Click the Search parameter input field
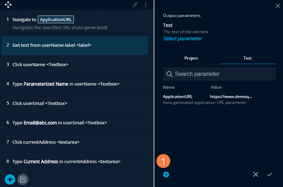 222,74
